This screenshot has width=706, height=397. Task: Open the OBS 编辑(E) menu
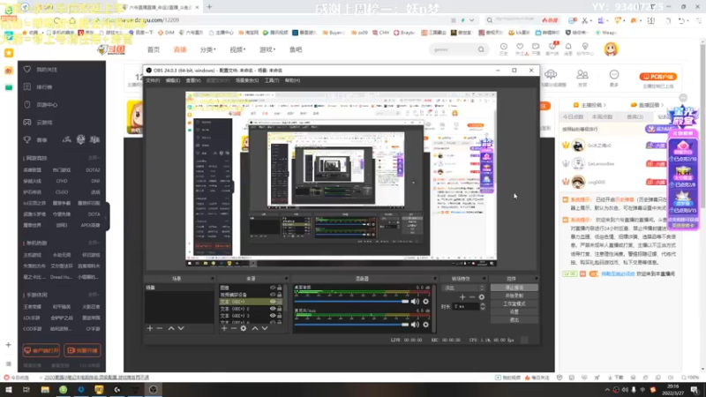click(x=172, y=80)
